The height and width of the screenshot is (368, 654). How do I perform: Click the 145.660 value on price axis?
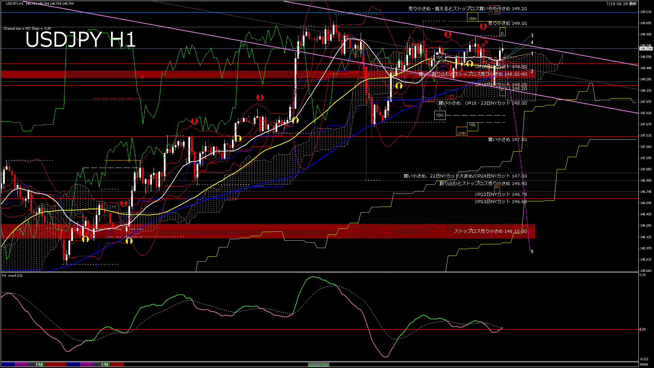(646, 271)
